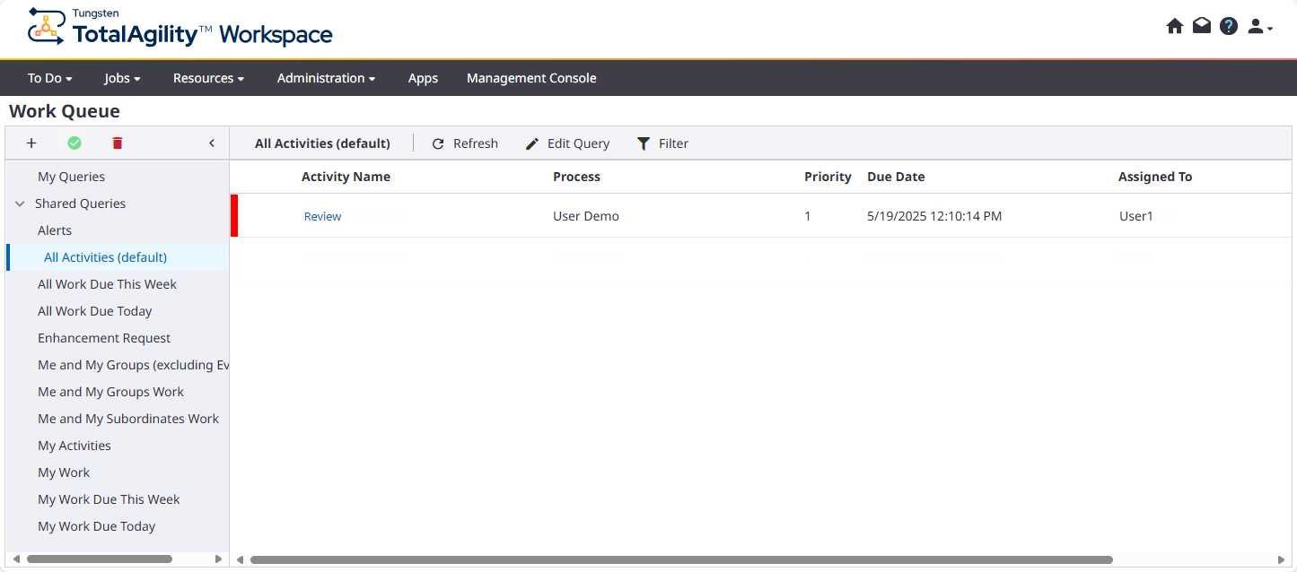Image resolution: width=1297 pixels, height=572 pixels.
Task: Open the mail envelope icon in the header
Action: pyautogui.click(x=1202, y=26)
